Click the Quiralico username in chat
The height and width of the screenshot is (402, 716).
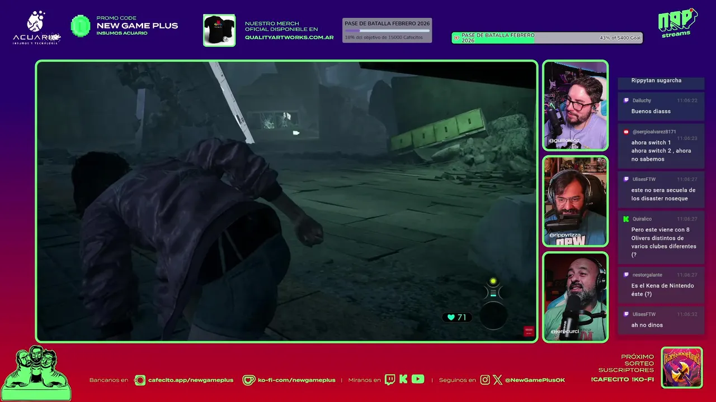642,219
